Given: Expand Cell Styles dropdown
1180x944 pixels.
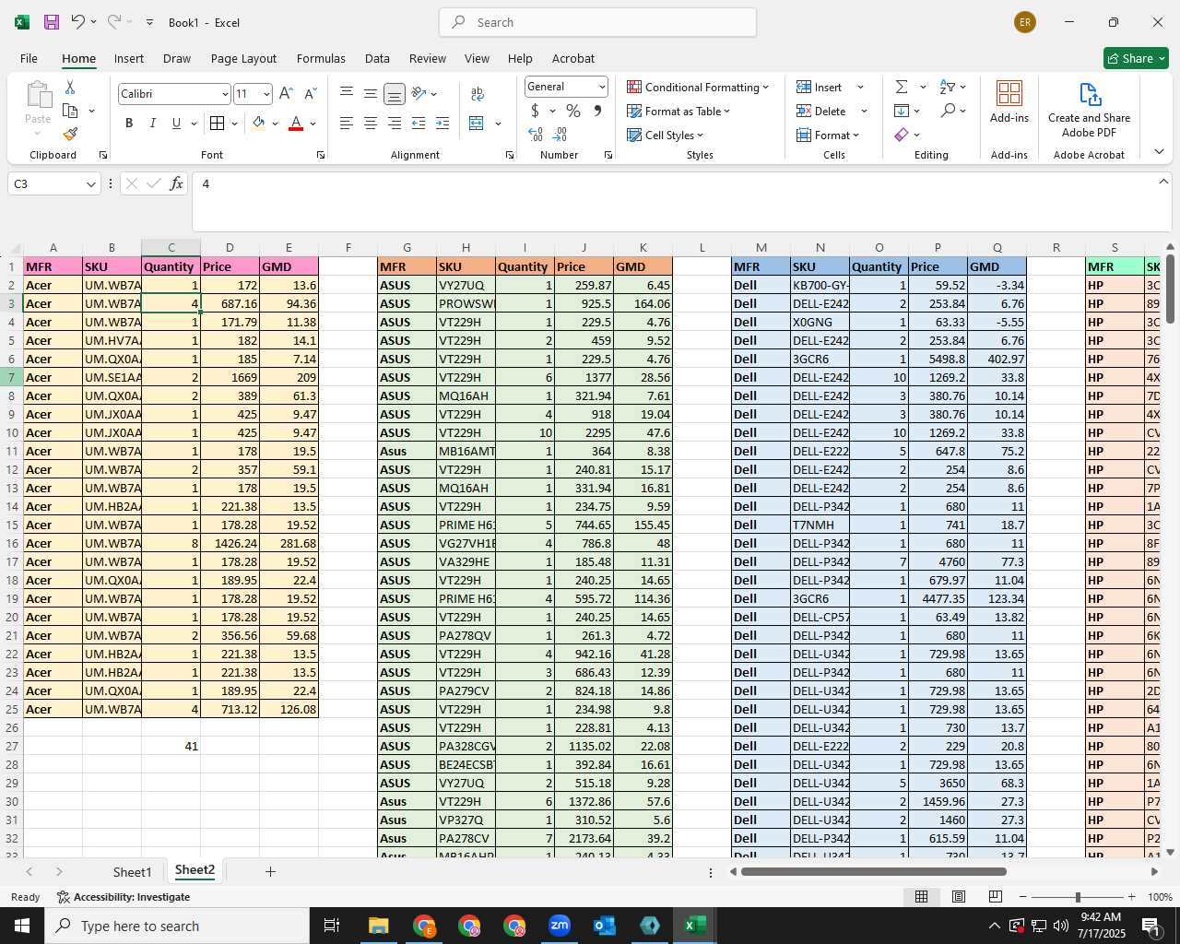Looking at the screenshot, I should [x=701, y=136].
